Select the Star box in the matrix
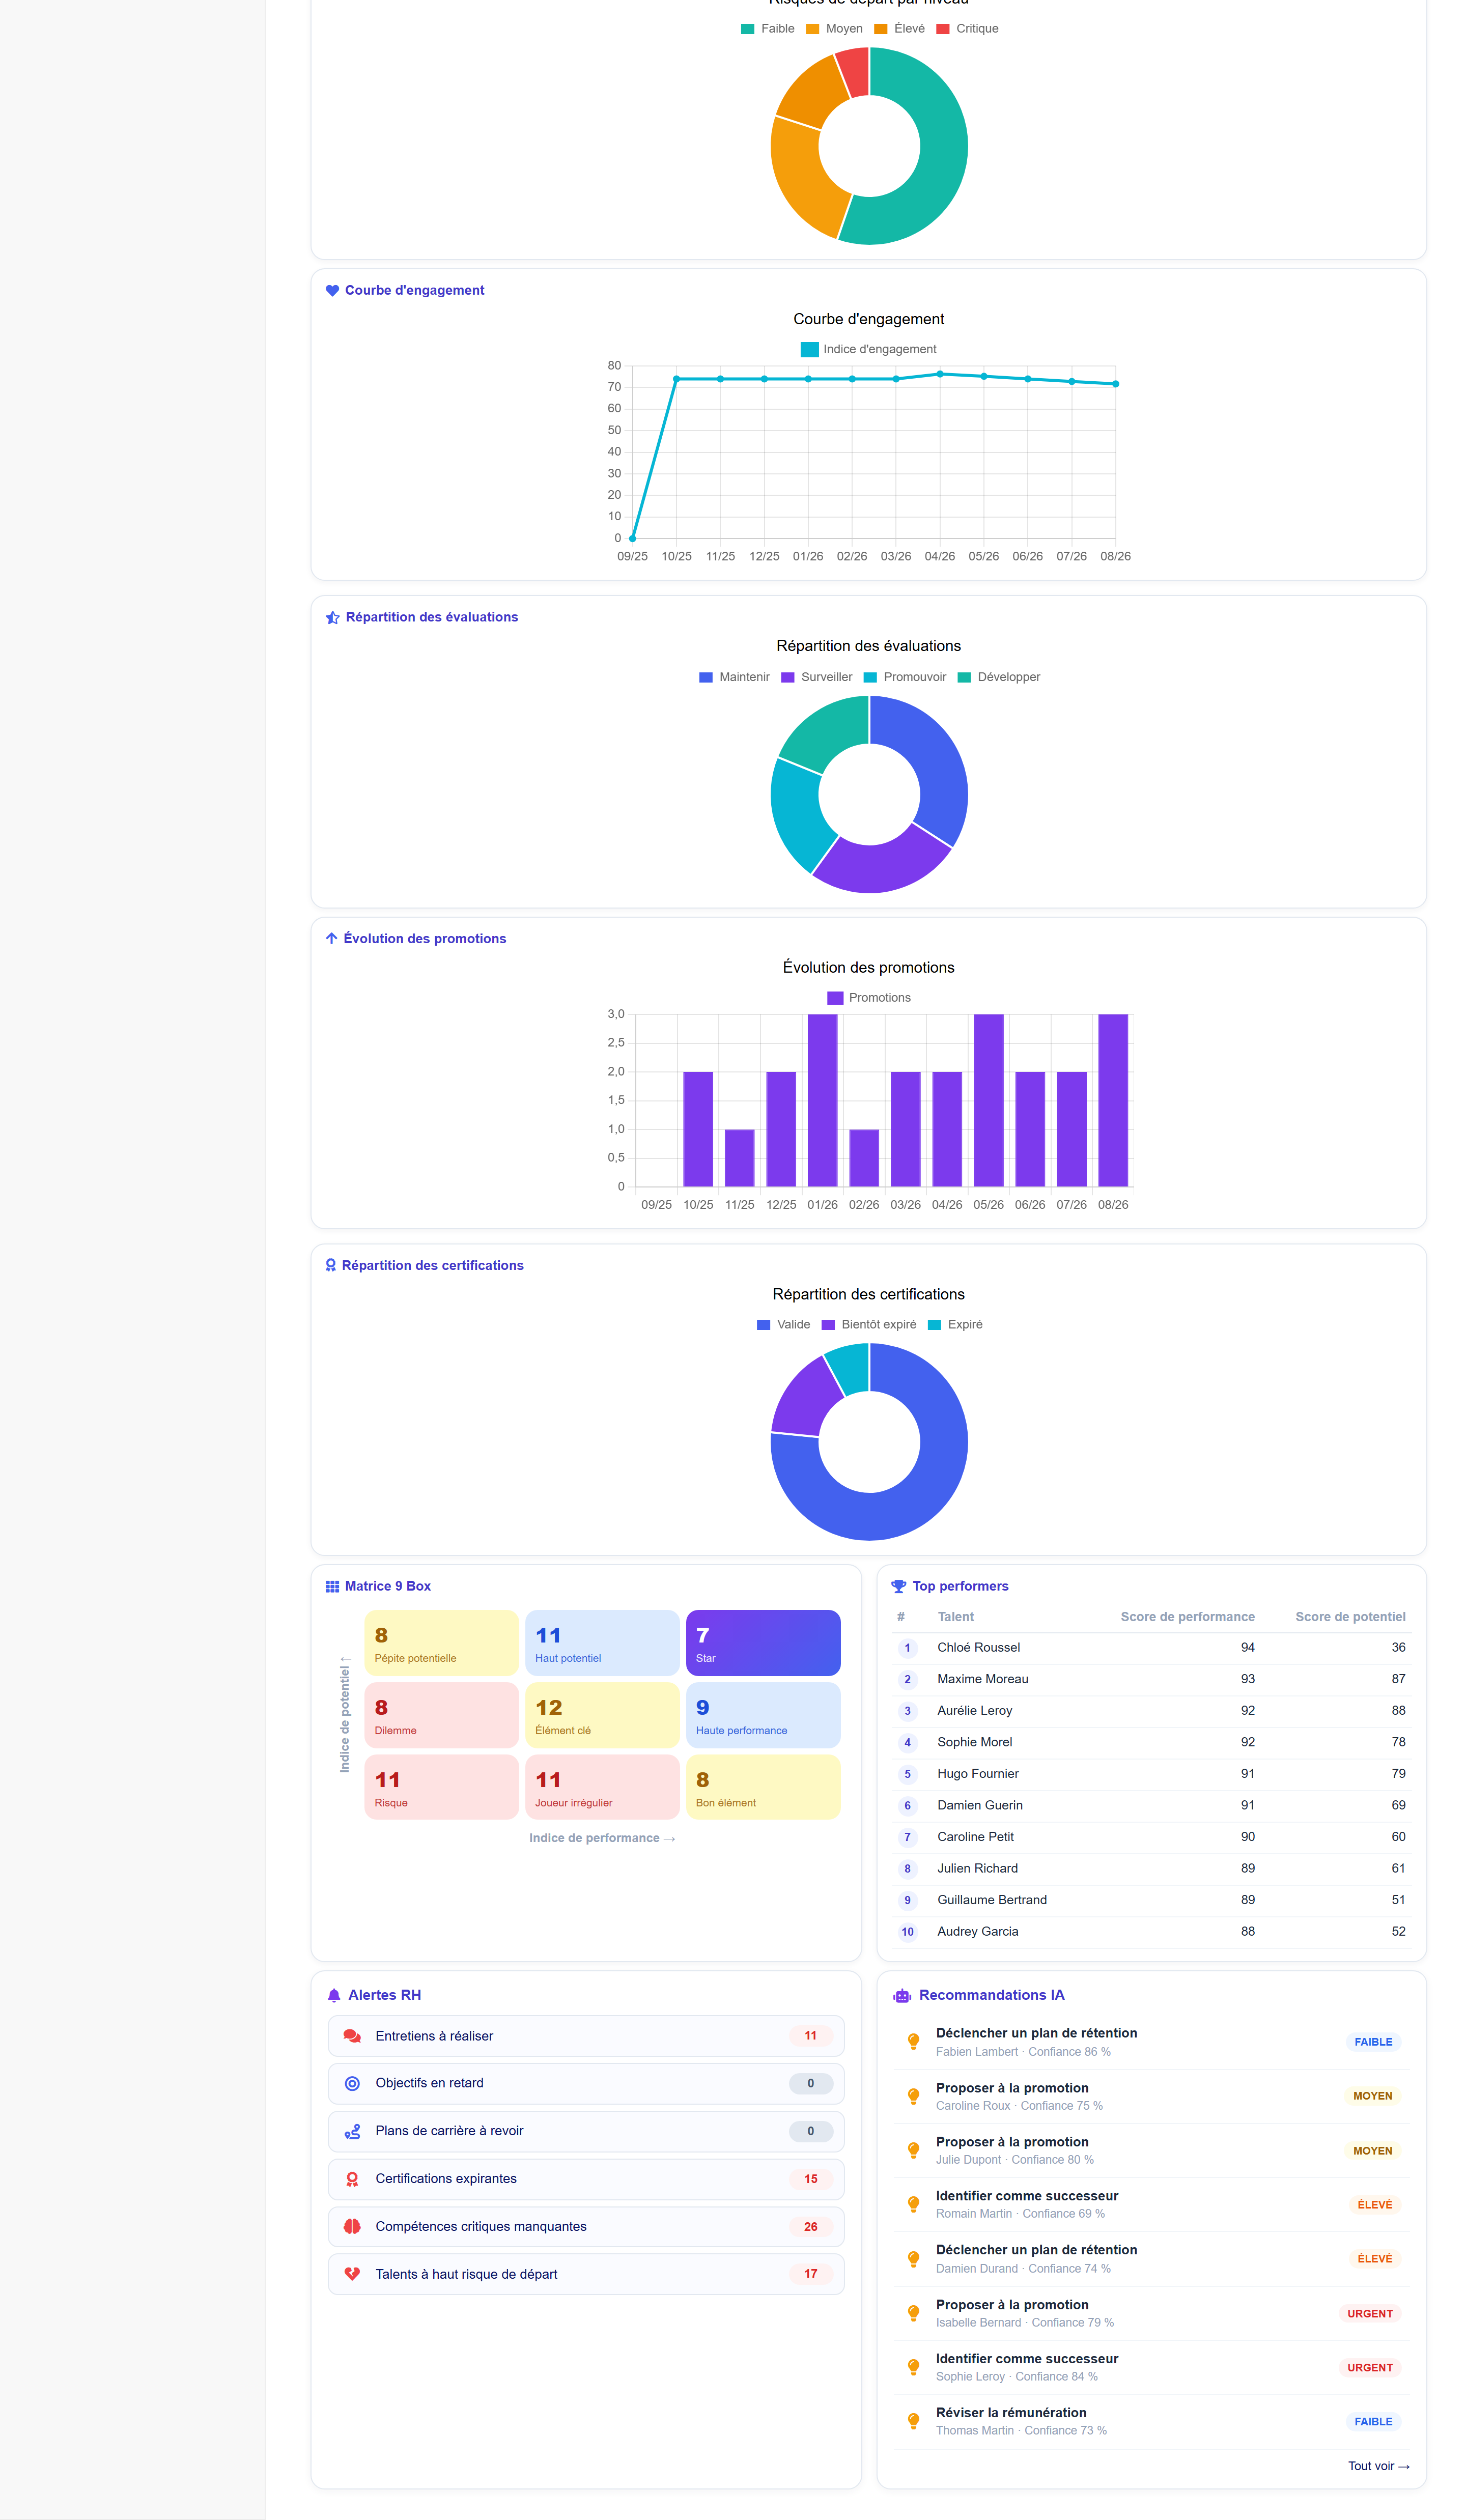This screenshot has height=2520, width=1466. (x=763, y=1643)
